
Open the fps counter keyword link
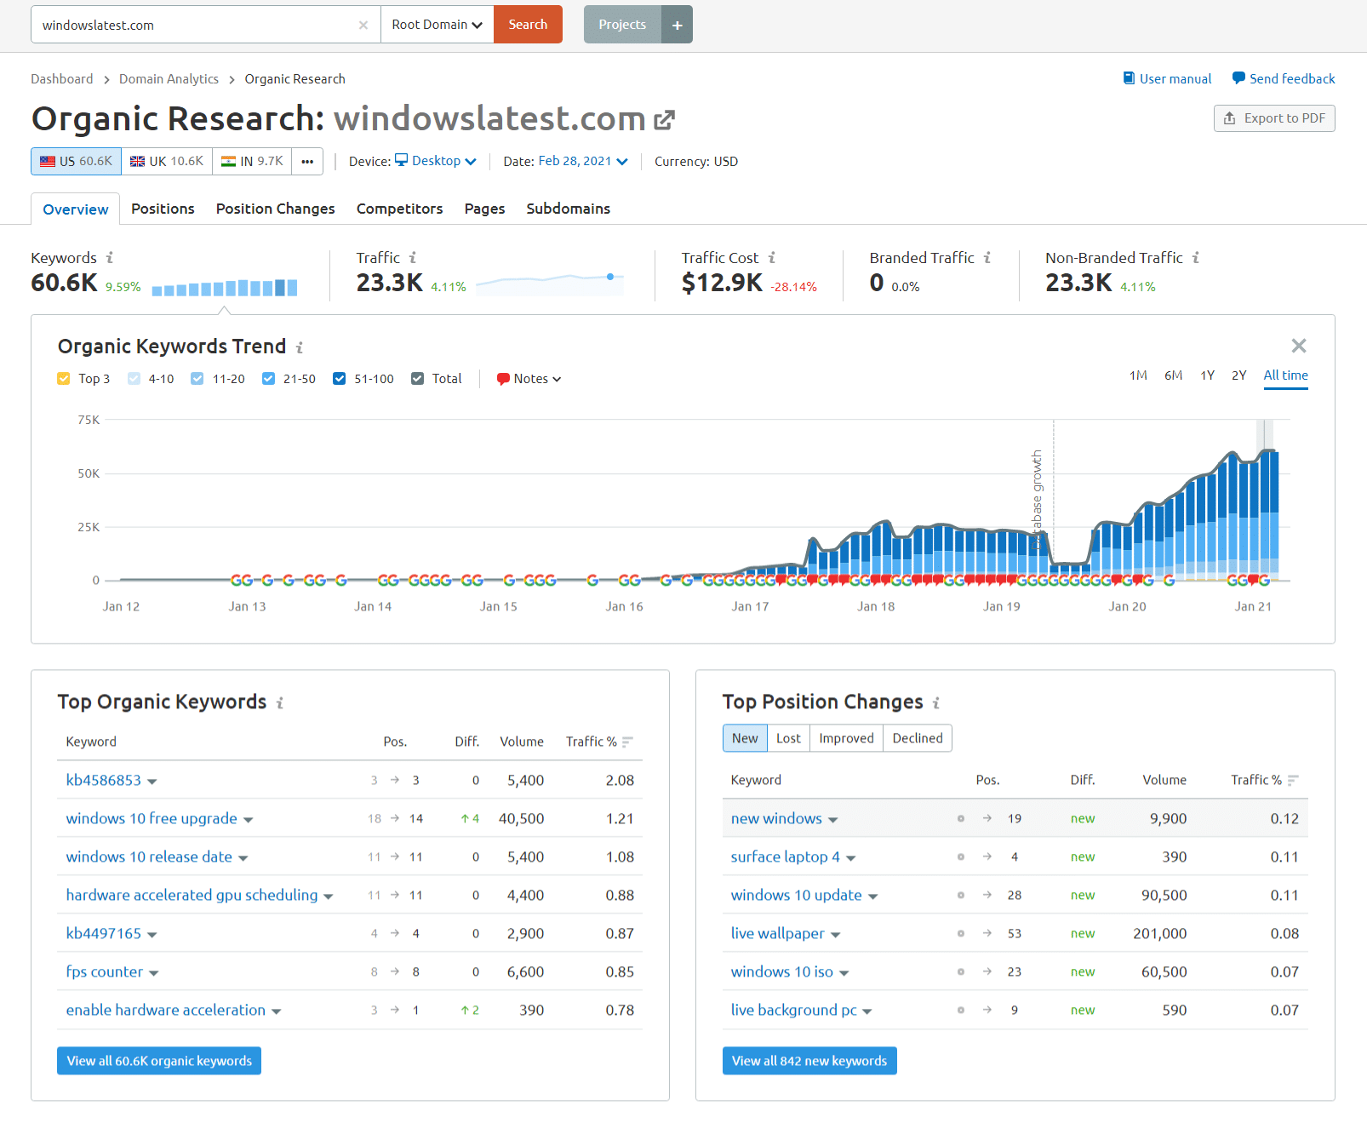pos(105,971)
